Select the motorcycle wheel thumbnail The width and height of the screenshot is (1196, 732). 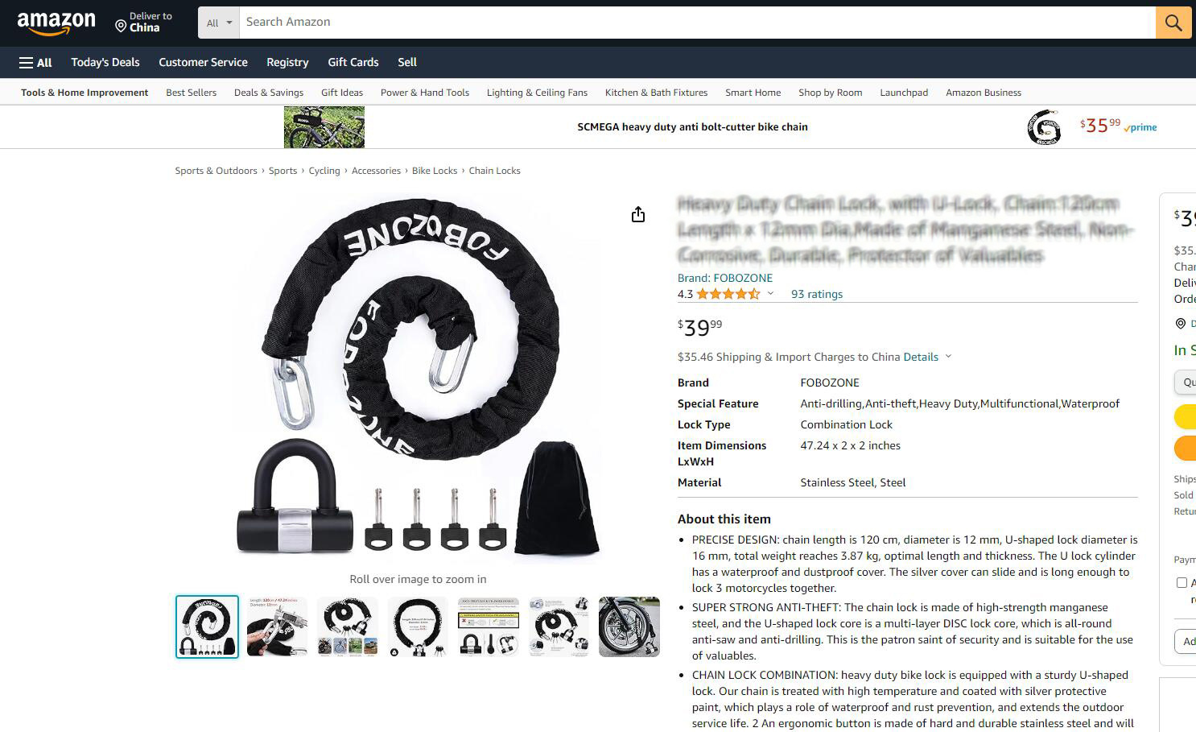[629, 627]
